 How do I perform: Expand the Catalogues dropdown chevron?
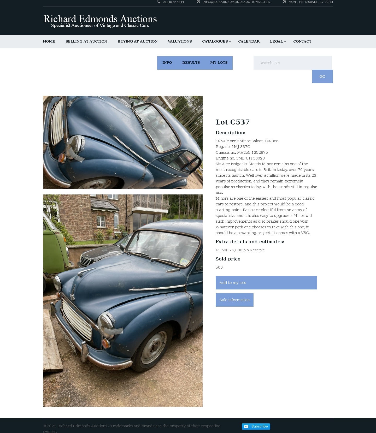(x=230, y=41)
